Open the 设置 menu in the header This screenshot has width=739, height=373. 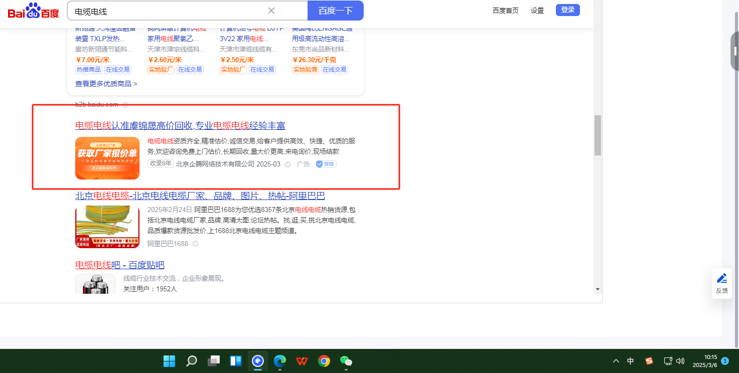(x=537, y=11)
